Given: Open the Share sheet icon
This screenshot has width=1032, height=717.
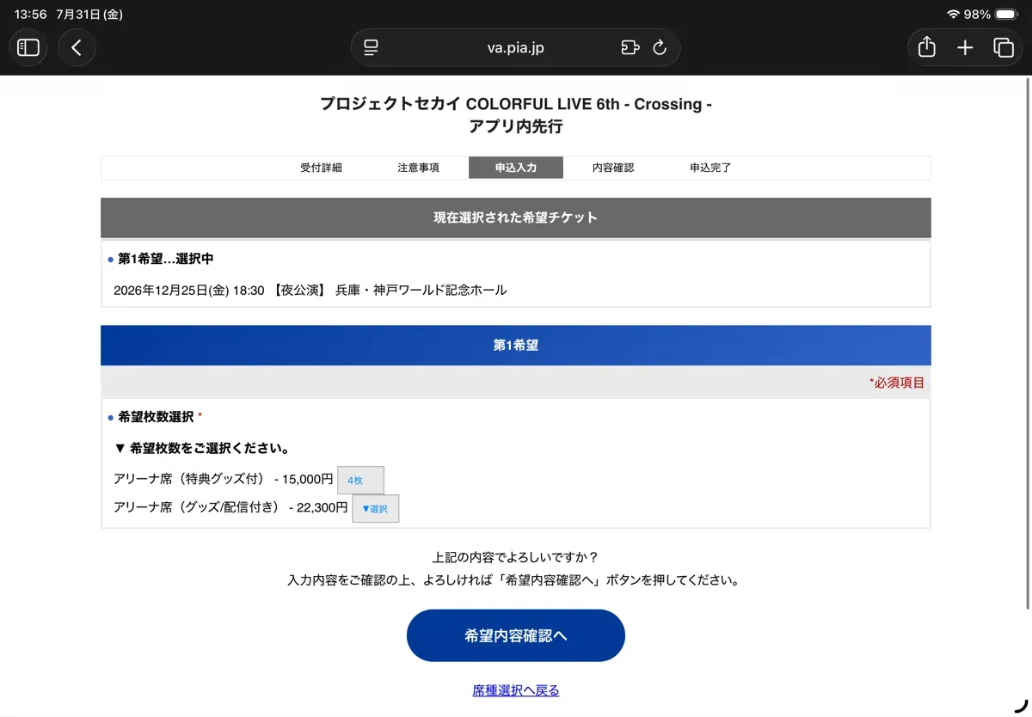Looking at the screenshot, I should [926, 47].
